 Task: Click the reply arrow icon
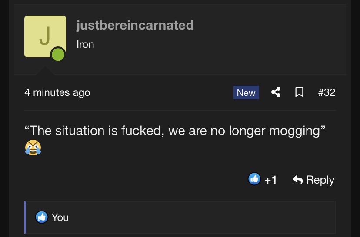(298, 180)
